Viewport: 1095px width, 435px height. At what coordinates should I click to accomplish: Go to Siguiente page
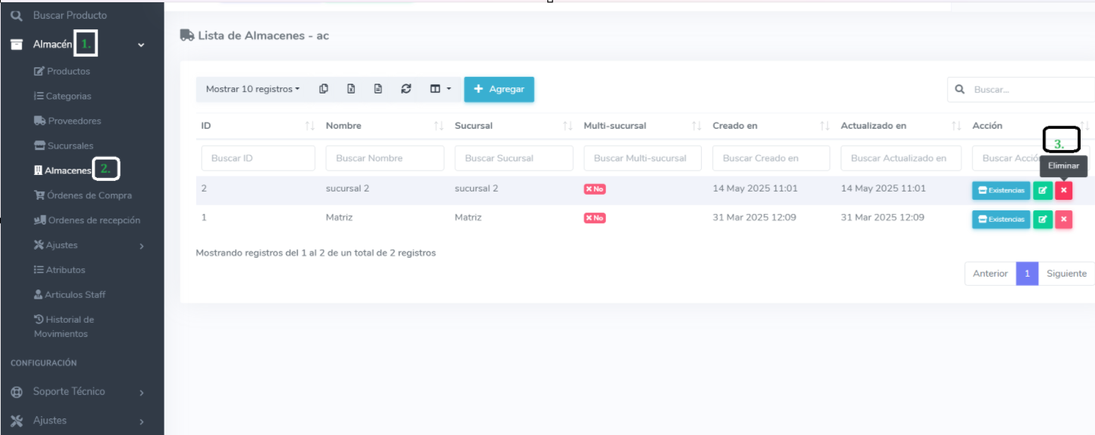pos(1066,274)
